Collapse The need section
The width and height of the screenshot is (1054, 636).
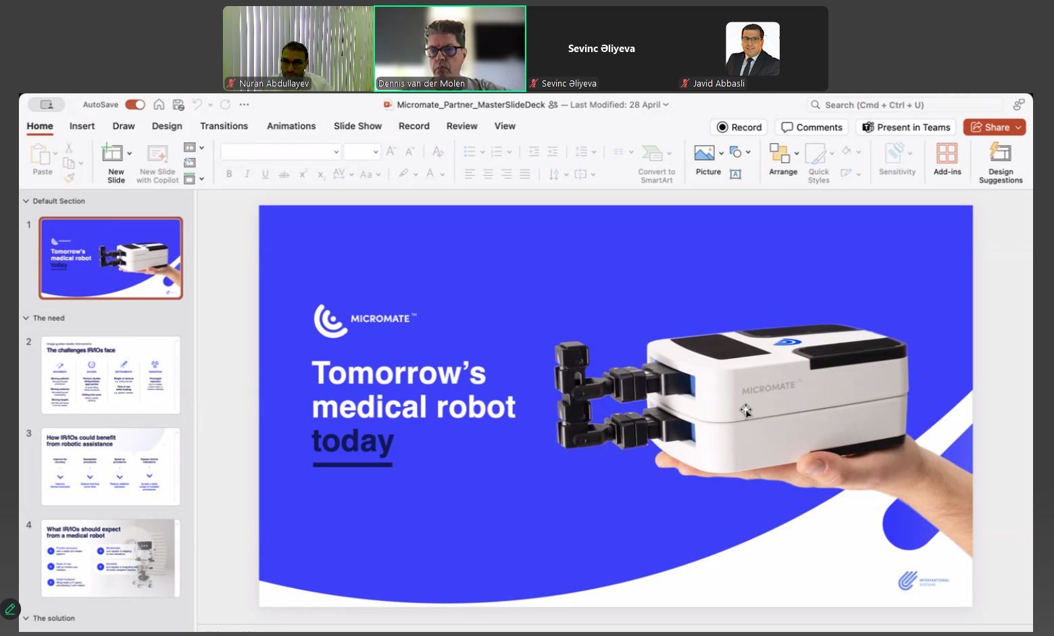(x=26, y=318)
